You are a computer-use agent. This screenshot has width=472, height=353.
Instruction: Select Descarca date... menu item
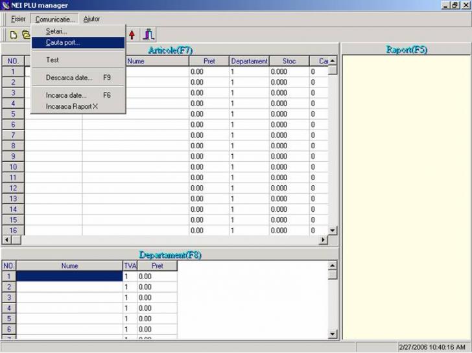(x=69, y=78)
